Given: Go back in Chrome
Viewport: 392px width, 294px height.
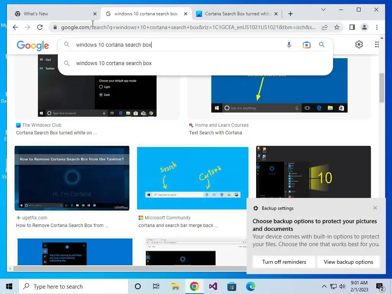Looking at the screenshot, I should (15, 27).
